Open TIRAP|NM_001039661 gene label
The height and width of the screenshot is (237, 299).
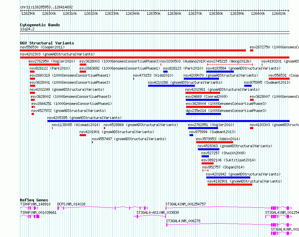point(38,212)
